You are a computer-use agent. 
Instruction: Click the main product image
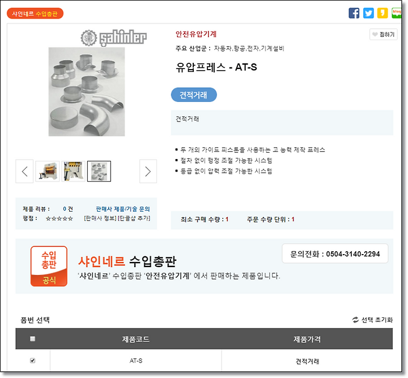pyautogui.click(x=87, y=92)
